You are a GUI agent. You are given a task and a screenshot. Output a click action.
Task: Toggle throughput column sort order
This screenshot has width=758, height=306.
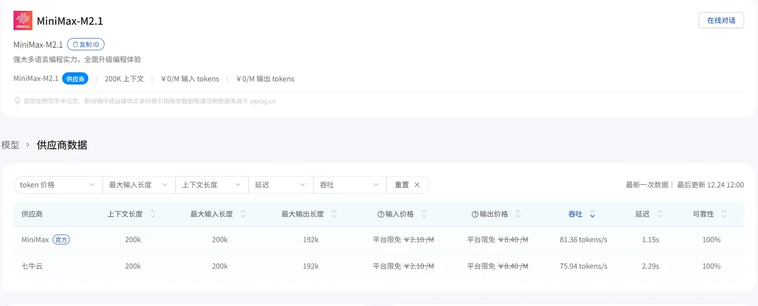coord(592,215)
